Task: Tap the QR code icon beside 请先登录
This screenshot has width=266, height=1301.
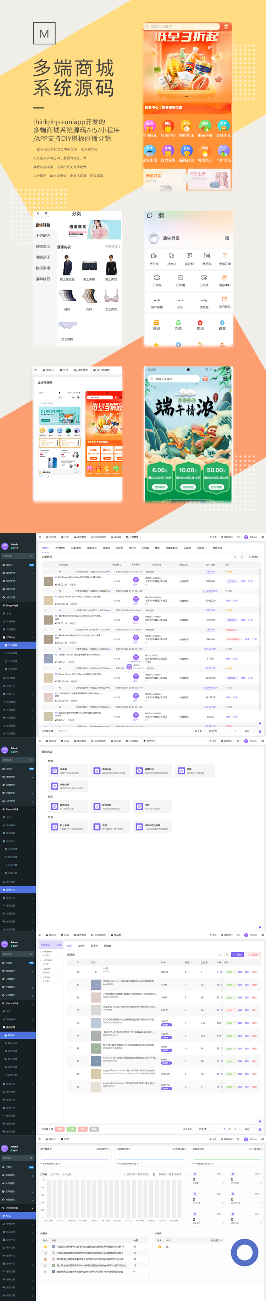Action: (227, 238)
